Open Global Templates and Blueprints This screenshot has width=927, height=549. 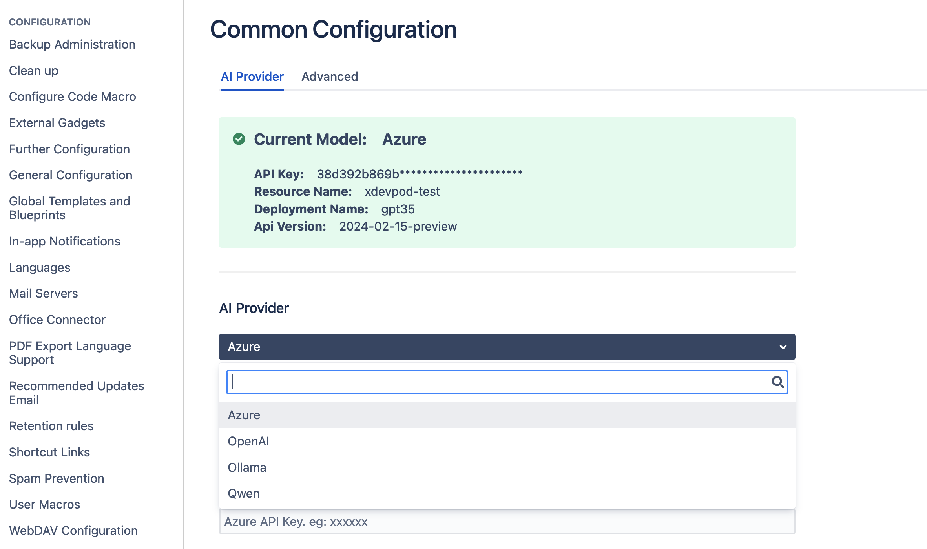coord(70,208)
